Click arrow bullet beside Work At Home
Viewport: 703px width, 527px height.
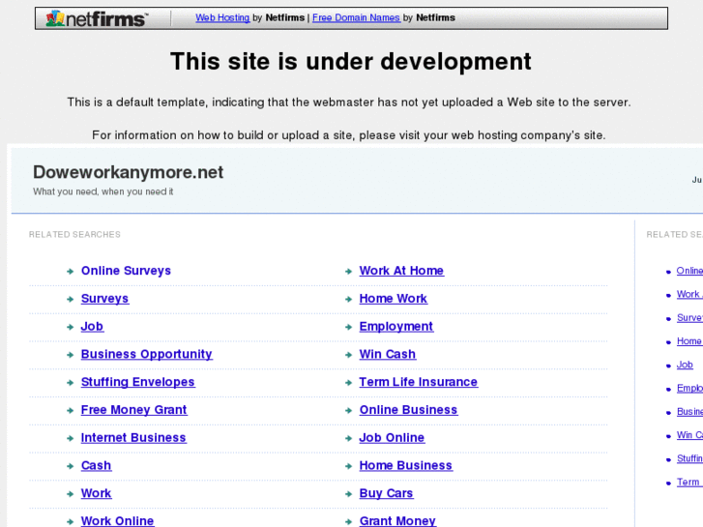(x=348, y=272)
